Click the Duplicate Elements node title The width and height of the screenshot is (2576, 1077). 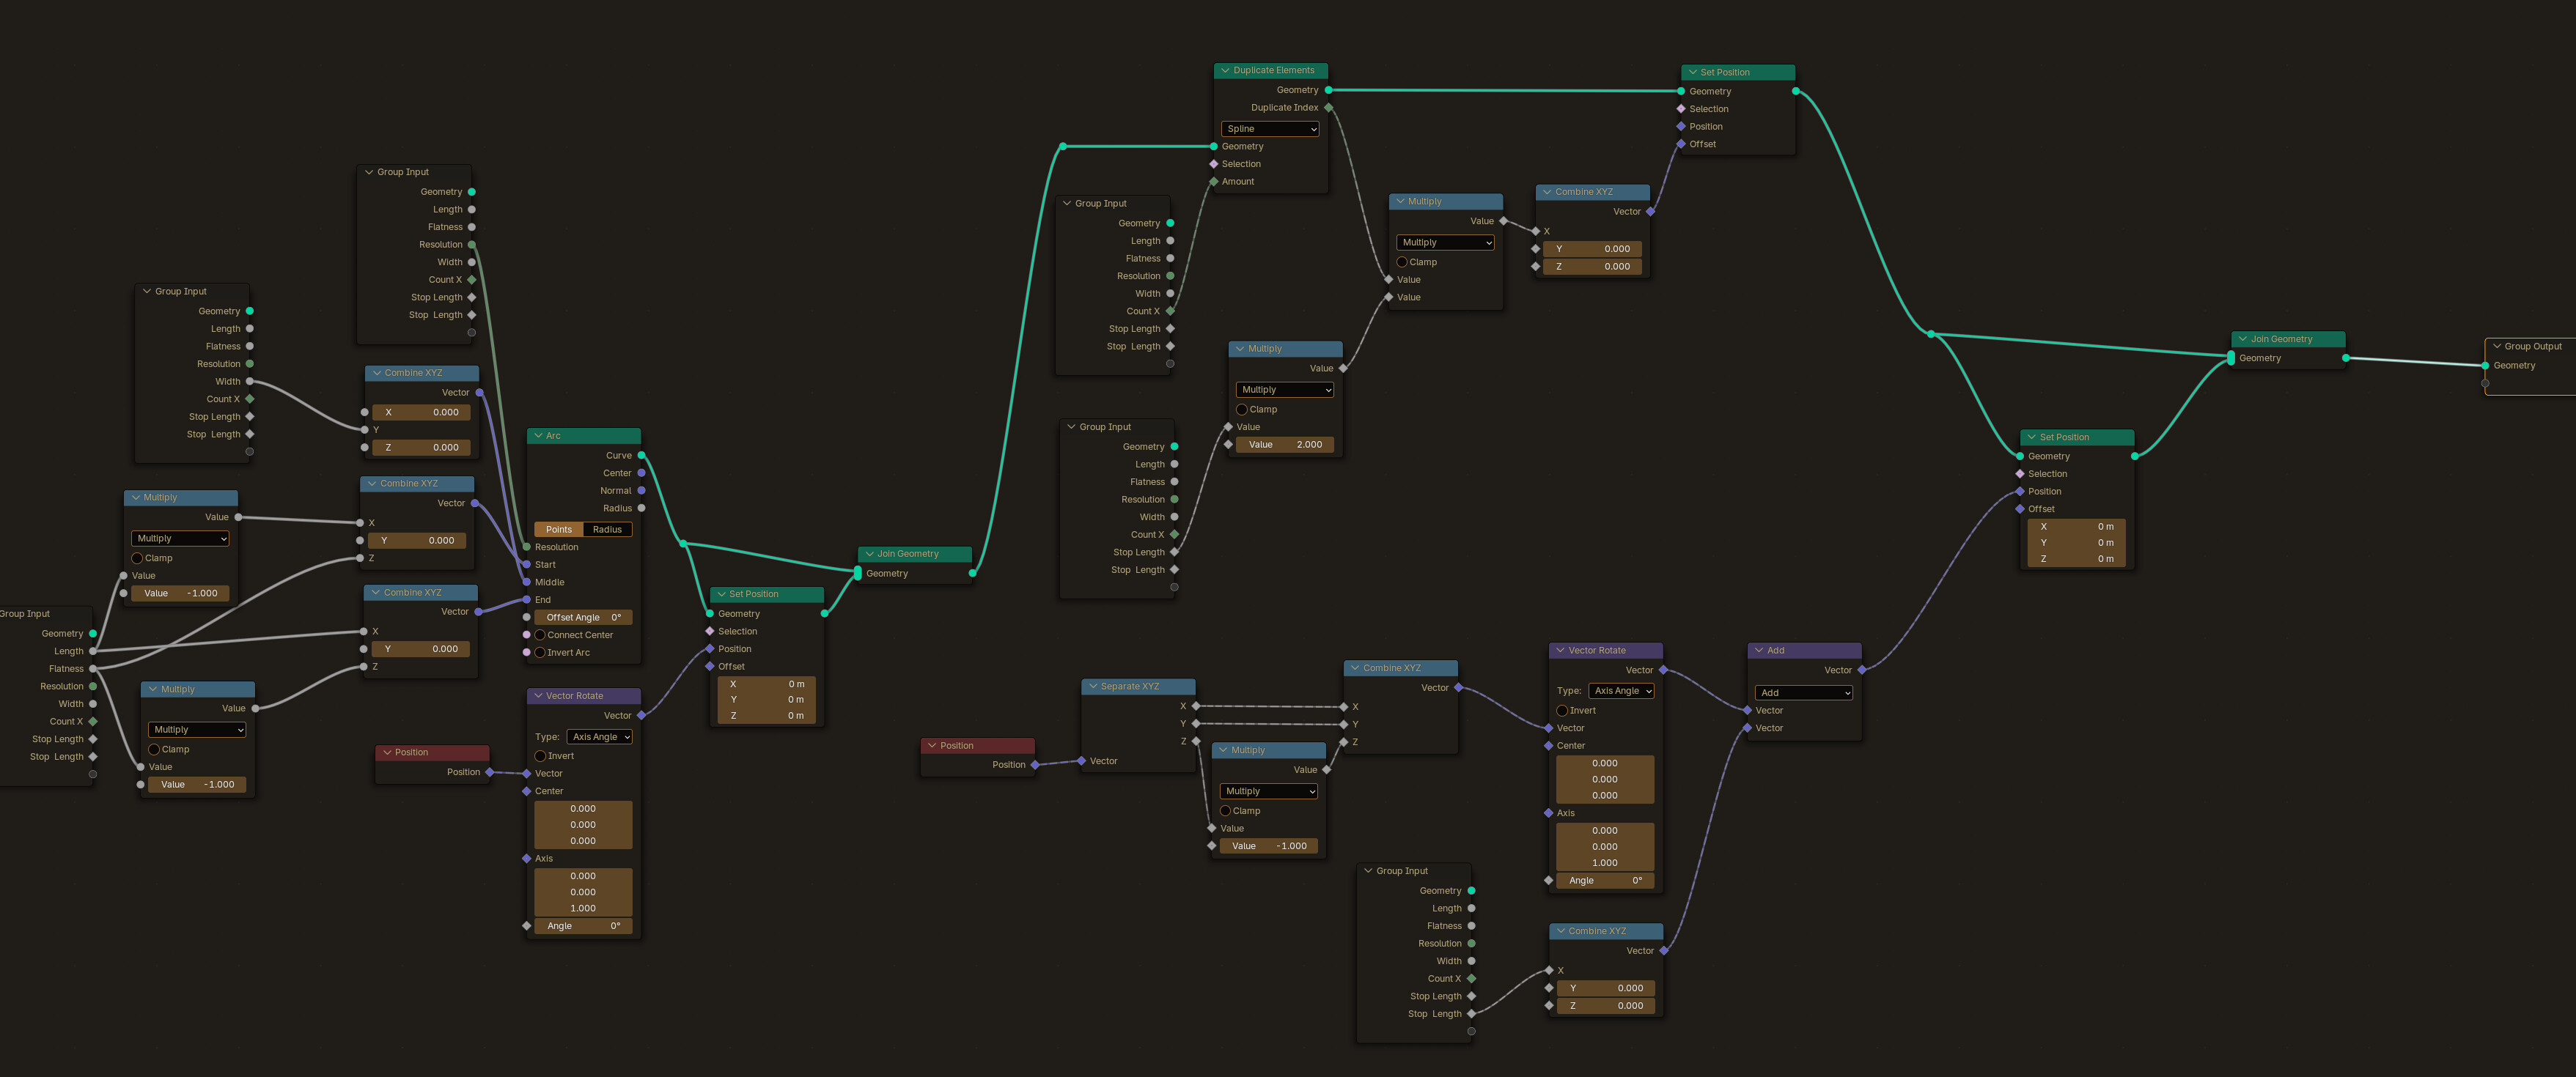(x=1274, y=71)
